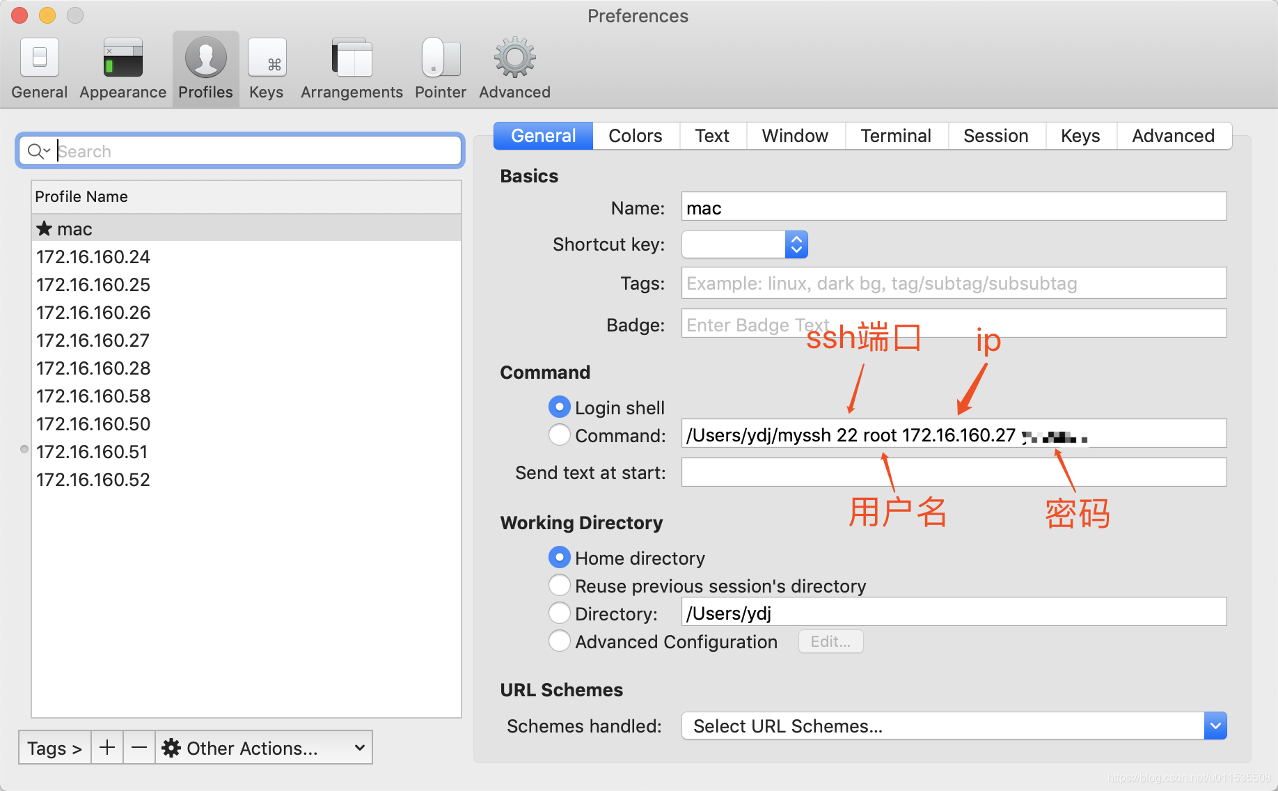Open the Pointer preferences pane
Image resolution: width=1278 pixels, height=791 pixels.
pos(440,66)
